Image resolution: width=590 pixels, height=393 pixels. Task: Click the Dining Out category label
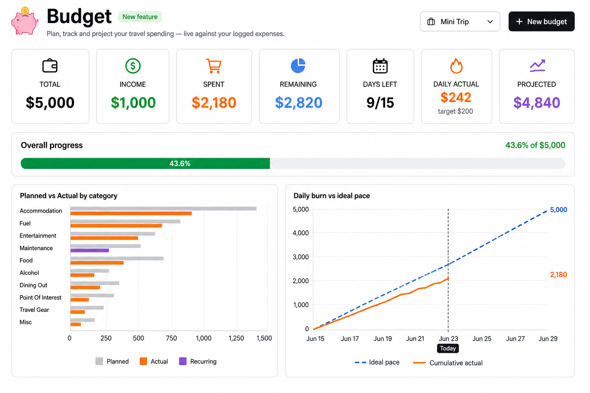33,285
